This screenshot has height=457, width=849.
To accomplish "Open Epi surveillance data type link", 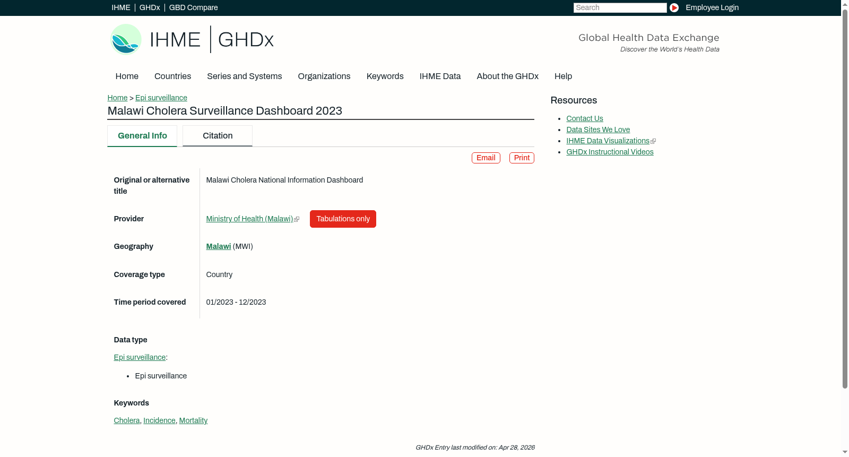I will (140, 358).
